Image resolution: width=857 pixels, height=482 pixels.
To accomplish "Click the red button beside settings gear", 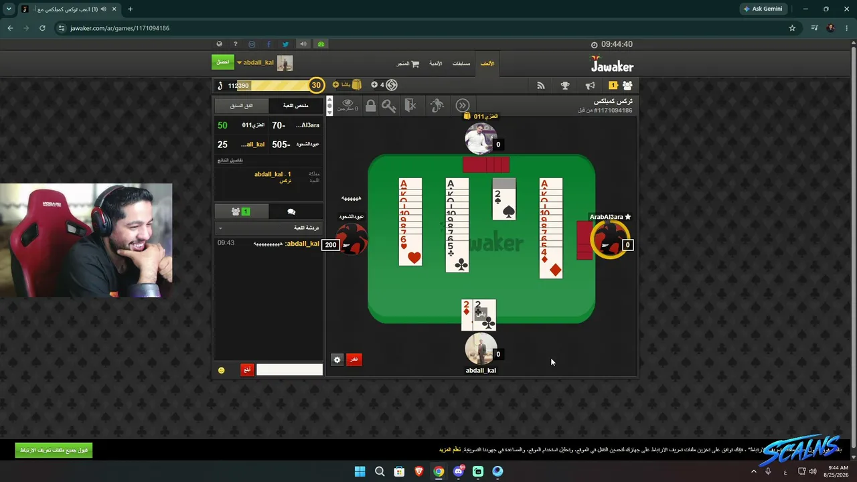I will (354, 359).
